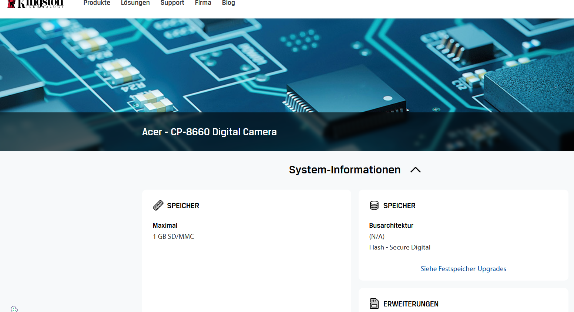The height and width of the screenshot is (312, 574).
Task: Click the Maximal label
Action: click(165, 225)
